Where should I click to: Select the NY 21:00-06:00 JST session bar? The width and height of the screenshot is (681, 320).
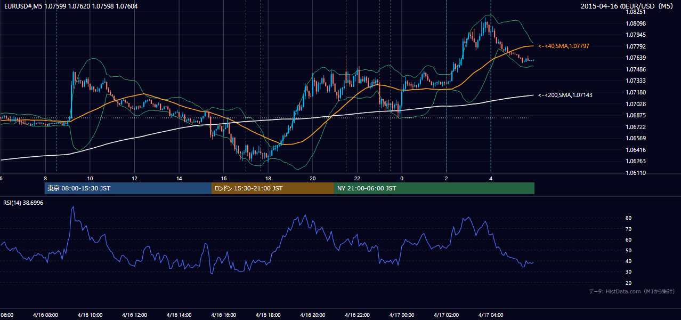[434, 188]
